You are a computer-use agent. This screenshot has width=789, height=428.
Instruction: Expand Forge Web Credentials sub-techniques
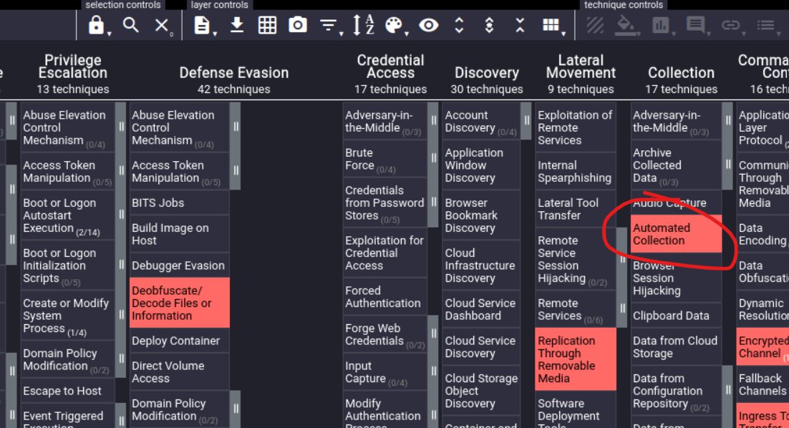(x=433, y=334)
